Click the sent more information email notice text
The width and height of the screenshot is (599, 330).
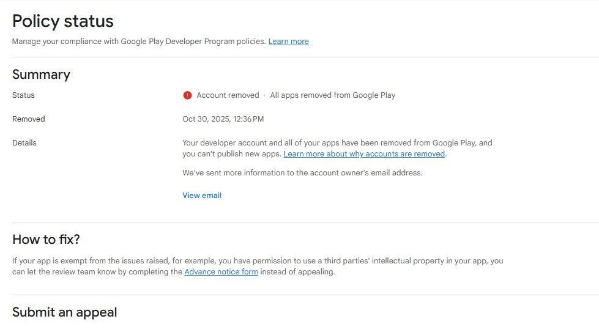pyautogui.click(x=302, y=173)
